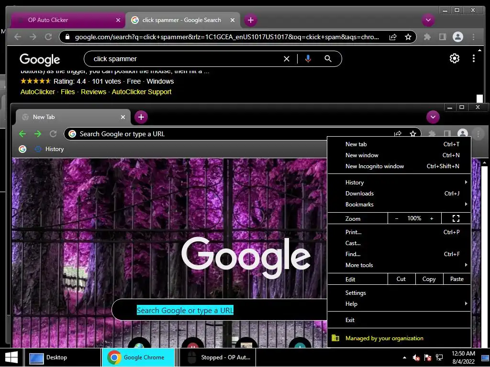Show hidden system tray icons
490x367 pixels.
pos(405,357)
